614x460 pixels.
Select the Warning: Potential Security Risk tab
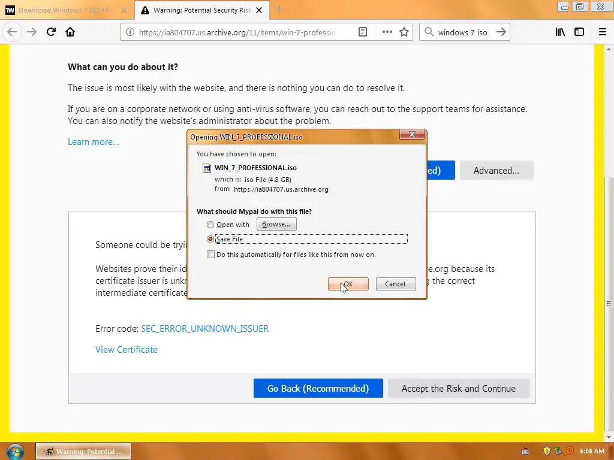[202, 10]
